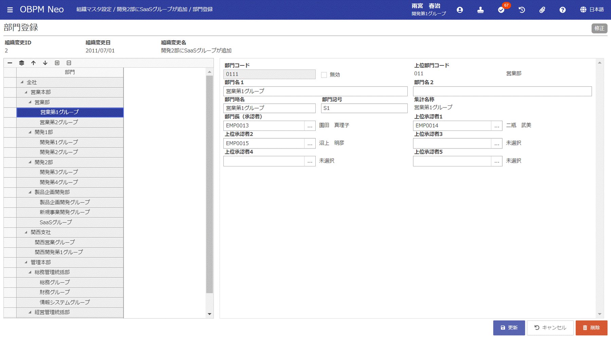This screenshot has height=343, width=611.
Task: Open the hamburger navigation menu
Action: (x=10, y=9)
